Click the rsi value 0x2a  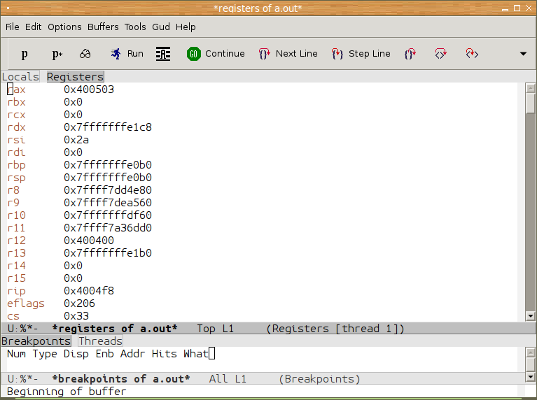coord(76,140)
